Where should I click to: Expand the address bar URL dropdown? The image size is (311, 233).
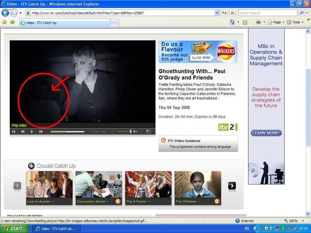tap(217, 13)
